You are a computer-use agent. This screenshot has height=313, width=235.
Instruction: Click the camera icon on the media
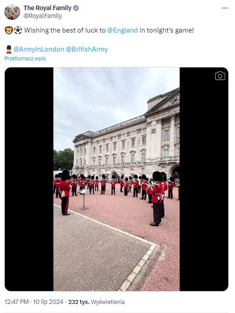pos(220,76)
